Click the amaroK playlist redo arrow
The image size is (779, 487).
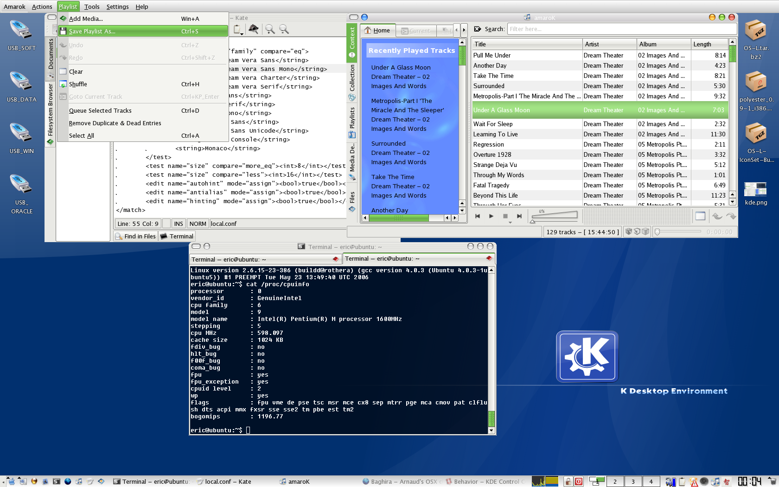point(731,216)
